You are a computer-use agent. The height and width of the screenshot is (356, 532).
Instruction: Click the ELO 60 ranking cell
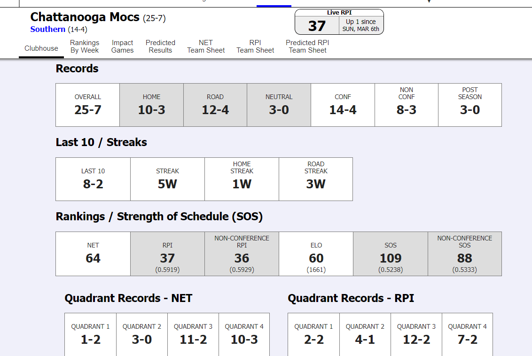click(x=316, y=254)
